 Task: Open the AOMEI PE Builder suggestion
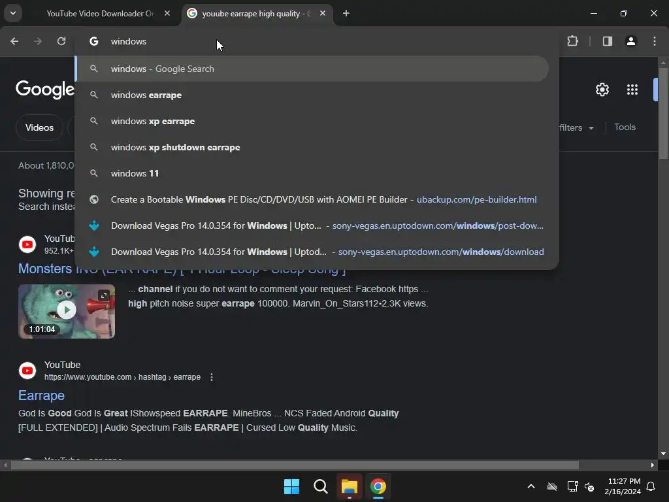pyautogui.click(x=312, y=199)
